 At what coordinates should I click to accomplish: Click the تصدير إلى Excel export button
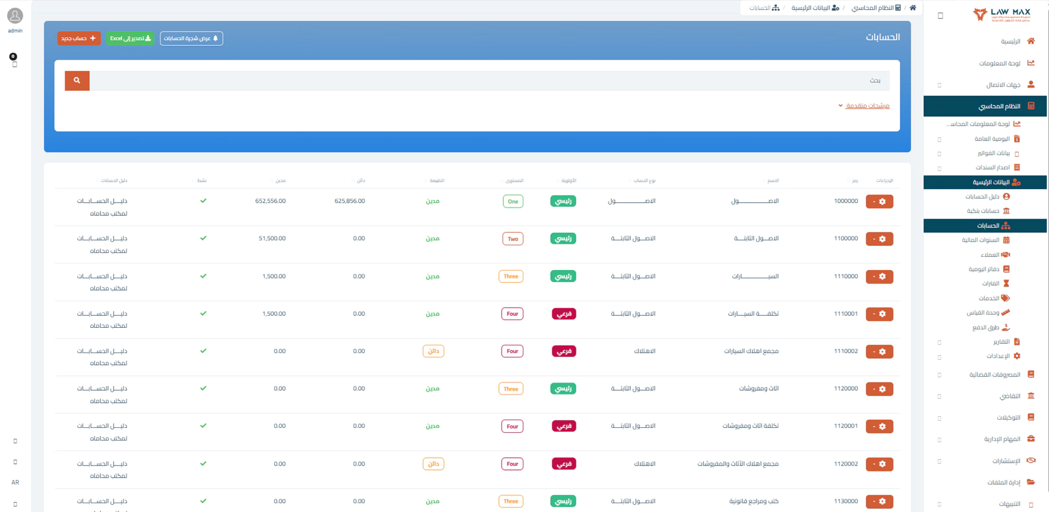[x=130, y=38]
